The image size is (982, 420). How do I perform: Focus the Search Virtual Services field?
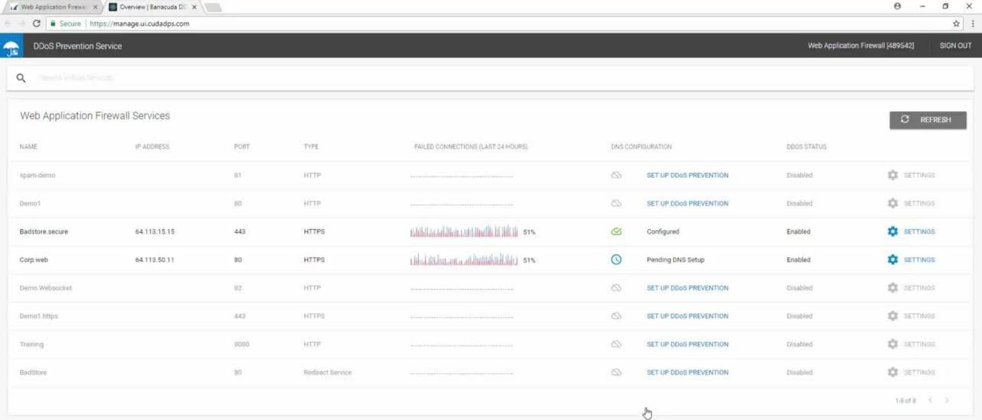(490, 78)
